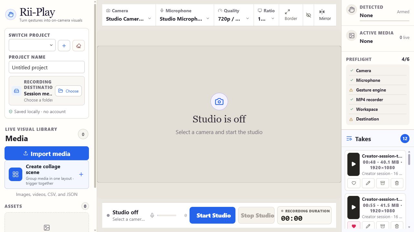Viewport: 414px width, 232px height.
Task: Click the Border expand icon
Action: (x=287, y=12)
